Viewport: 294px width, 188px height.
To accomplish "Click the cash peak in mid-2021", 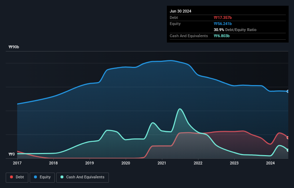I will coord(180,109).
